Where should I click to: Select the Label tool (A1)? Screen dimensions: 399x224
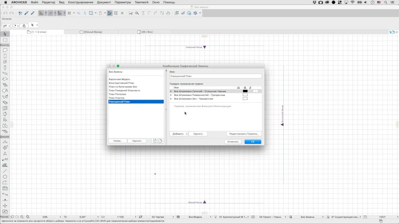tap(5, 159)
